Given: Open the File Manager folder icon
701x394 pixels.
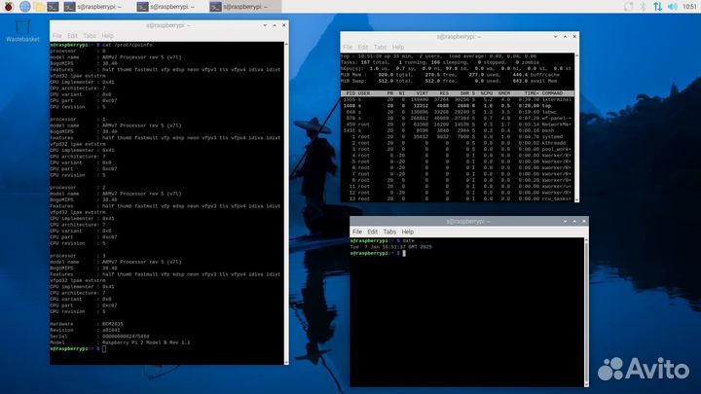Looking at the screenshot, I should click(39, 6).
